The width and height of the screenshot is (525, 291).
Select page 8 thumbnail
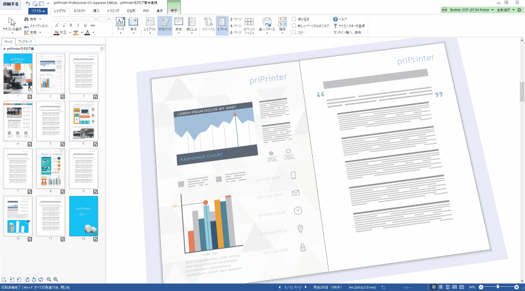51,168
